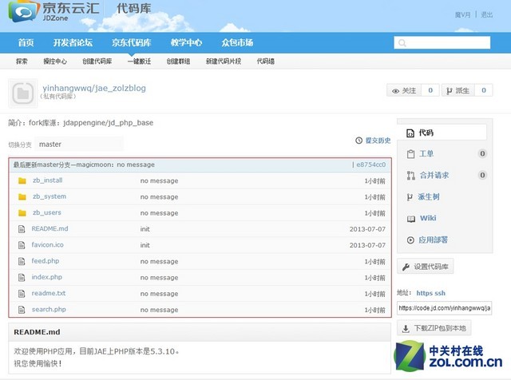The image size is (511, 380).
Task: Click the README.md file icon
Action: (22, 229)
